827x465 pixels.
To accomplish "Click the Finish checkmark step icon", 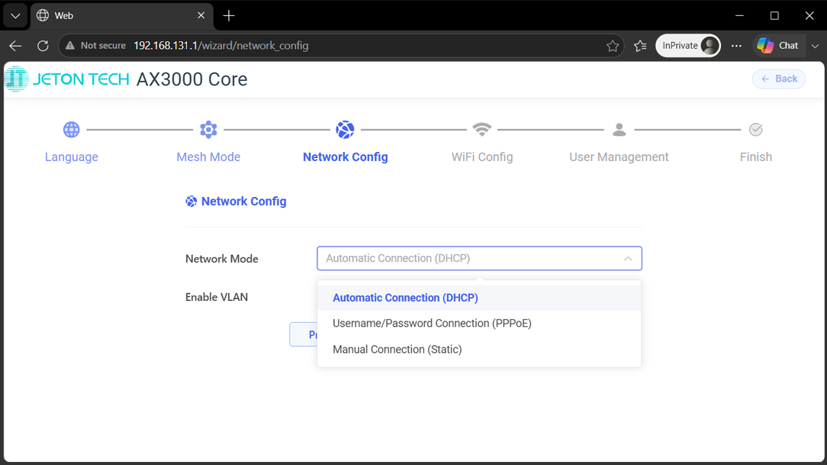I will tap(756, 129).
